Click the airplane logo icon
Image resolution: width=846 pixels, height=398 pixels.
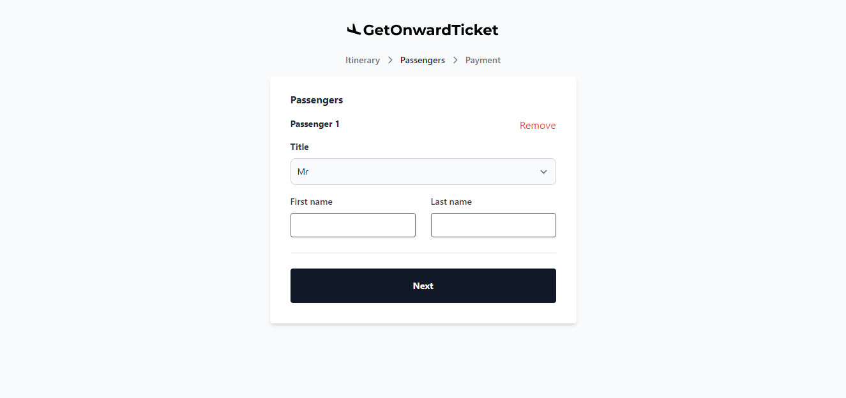click(354, 29)
